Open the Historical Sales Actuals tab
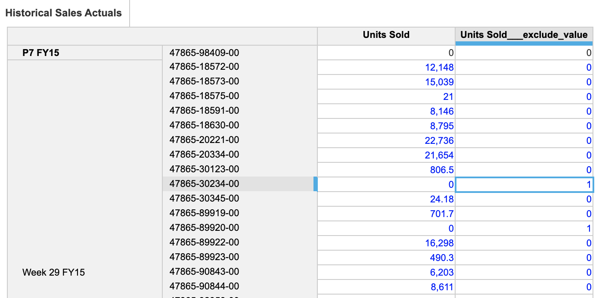This screenshot has width=602, height=298. [x=64, y=13]
